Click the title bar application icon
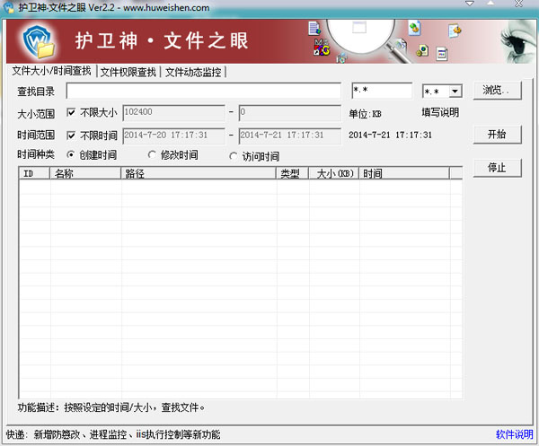The image size is (539, 446). pos(10,7)
